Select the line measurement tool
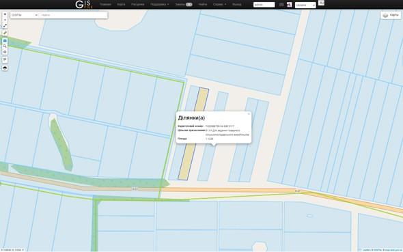 tap(5, 26)
